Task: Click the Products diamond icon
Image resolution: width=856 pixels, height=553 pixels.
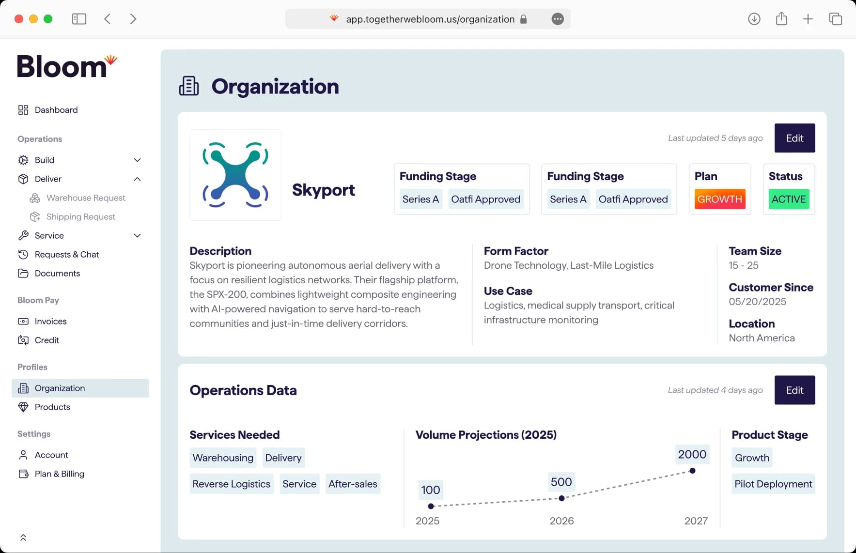Action: (x=23, y=407)
